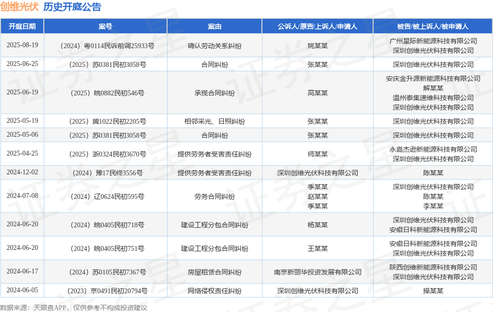Click 陈某某 in the 2024-12-02 row
The height and width of the screenshot is (312, 493).
pos(433,173)
